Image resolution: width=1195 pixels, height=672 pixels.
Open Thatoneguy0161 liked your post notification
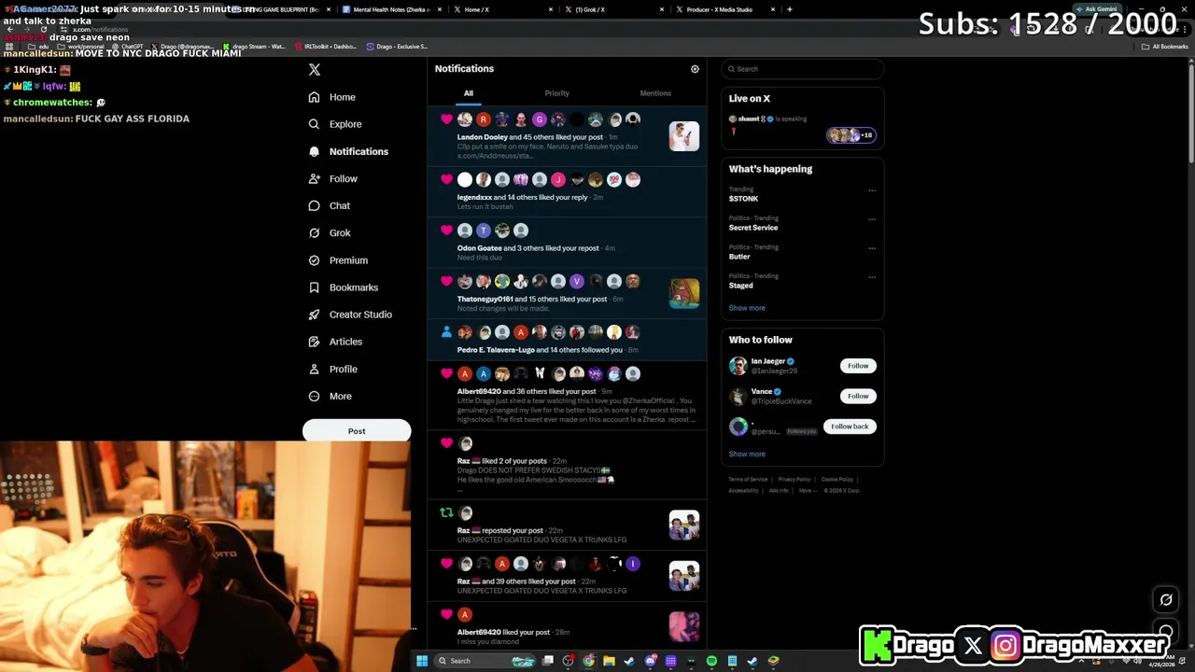coord(568,294)
